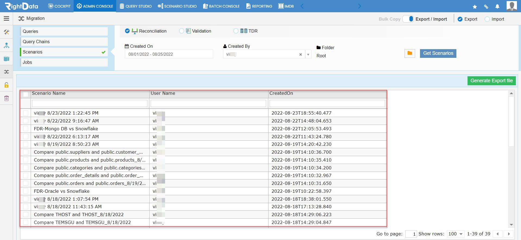This screenshot has height=240, width=521.
Task: Check Compare THOST and THOST row checkbox
Action: (26, 214)
